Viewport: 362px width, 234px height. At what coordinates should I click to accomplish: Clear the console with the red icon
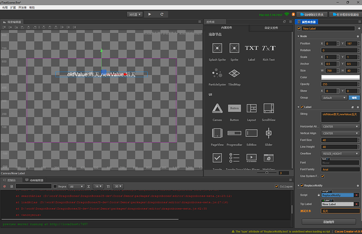pos(4,186)
